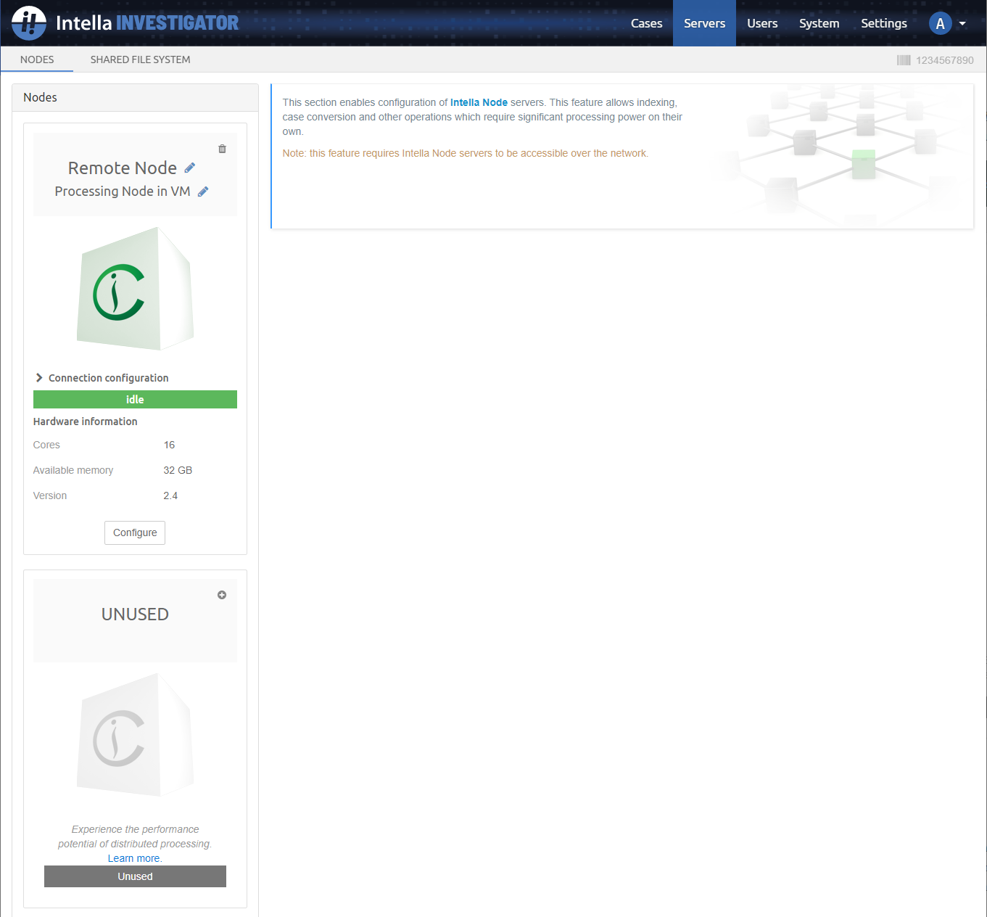Go to the Users page

(762, 23)
